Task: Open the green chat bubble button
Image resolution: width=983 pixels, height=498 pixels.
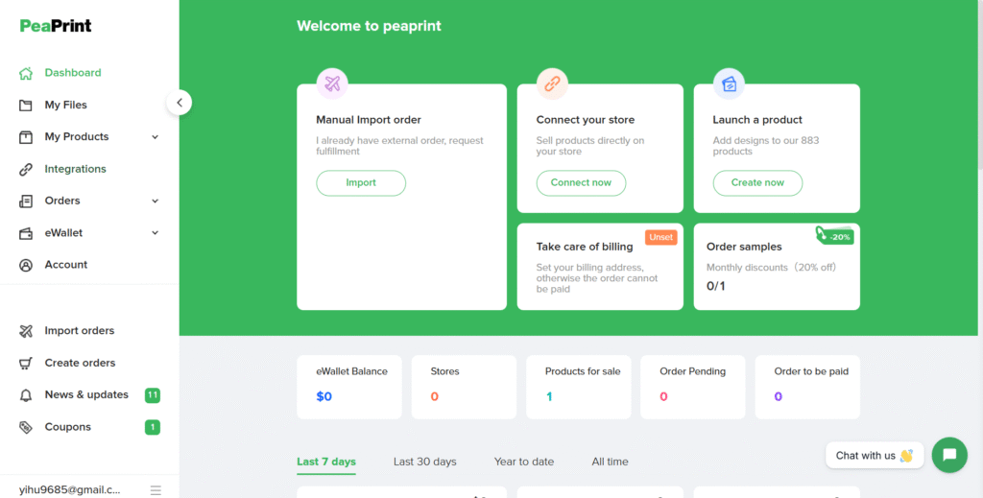Action: tap(948, 455)
